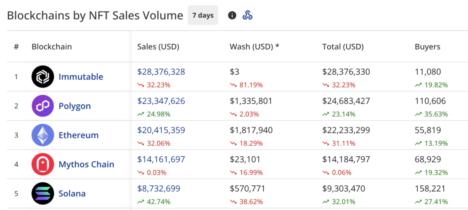
Task: Click Immutable sales value $28,376,328
Action: [161, 72]
